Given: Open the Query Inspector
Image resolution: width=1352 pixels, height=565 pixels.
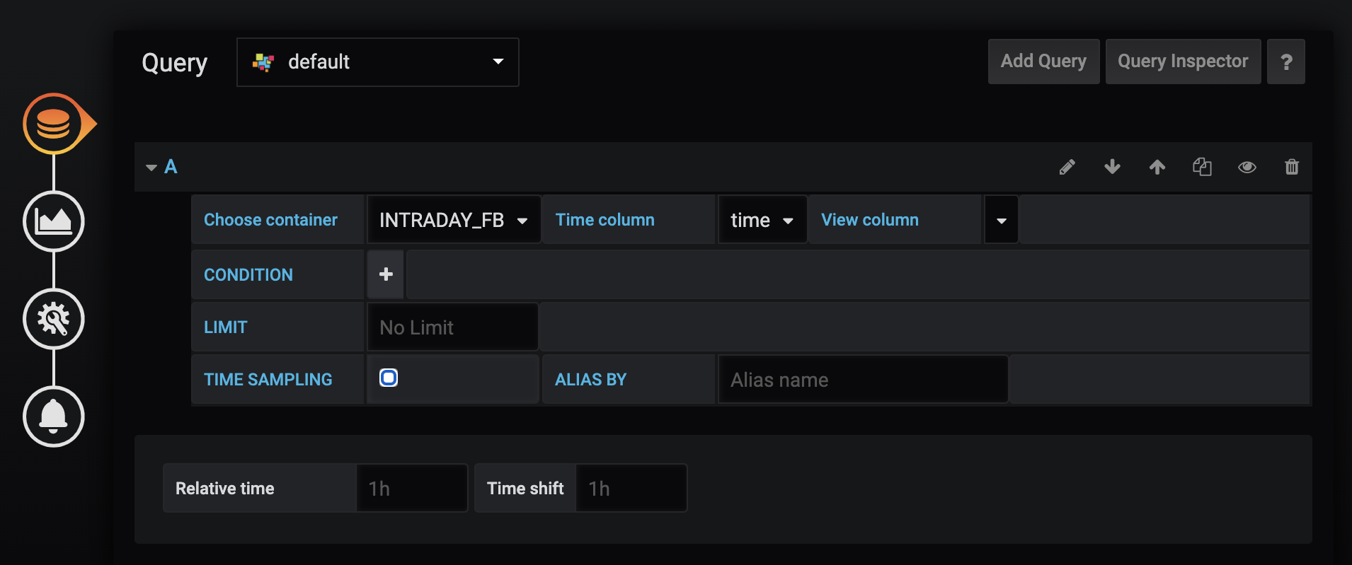Looking at the screenshot, I should point(1182,62).
